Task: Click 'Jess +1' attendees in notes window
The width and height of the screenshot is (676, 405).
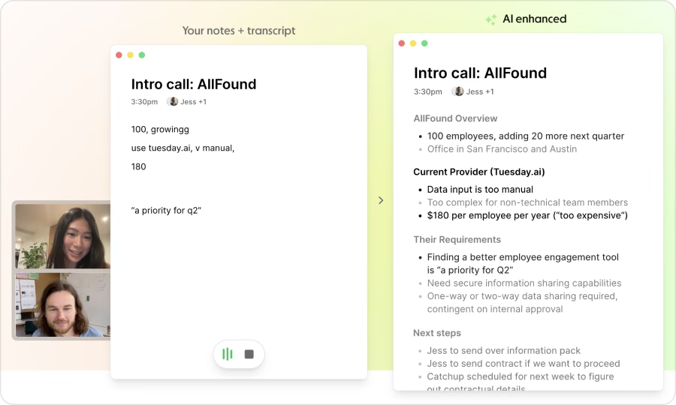Action: (x=193, y=102)
